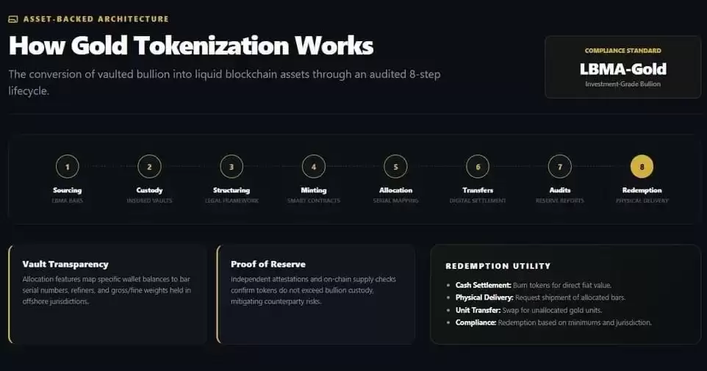The height and width of the screenshot is (371, 707).
Task: Click the step 1 Sourcing circle
Action: [67, 166]
